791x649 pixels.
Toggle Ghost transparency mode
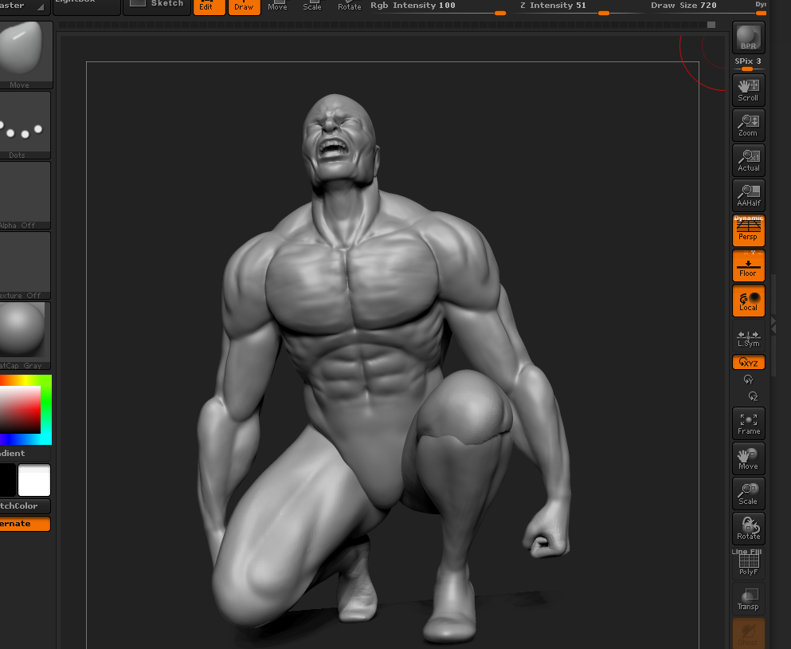coord(748,633)
